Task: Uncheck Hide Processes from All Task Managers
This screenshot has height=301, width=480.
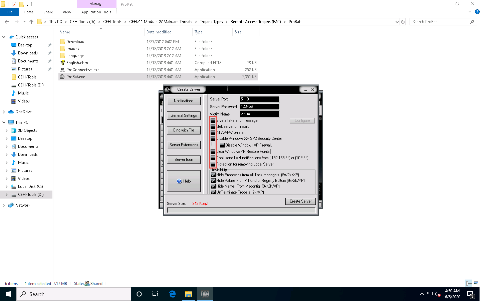Action: pos(213,175)
